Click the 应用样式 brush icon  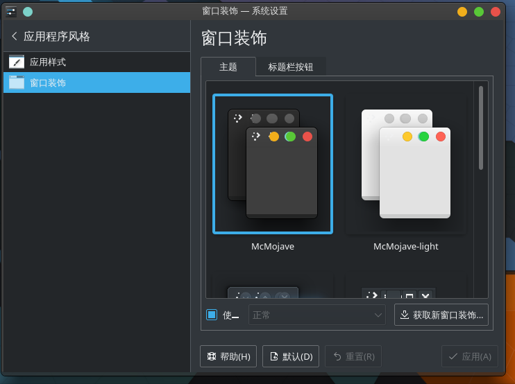[x=17, y=62]
